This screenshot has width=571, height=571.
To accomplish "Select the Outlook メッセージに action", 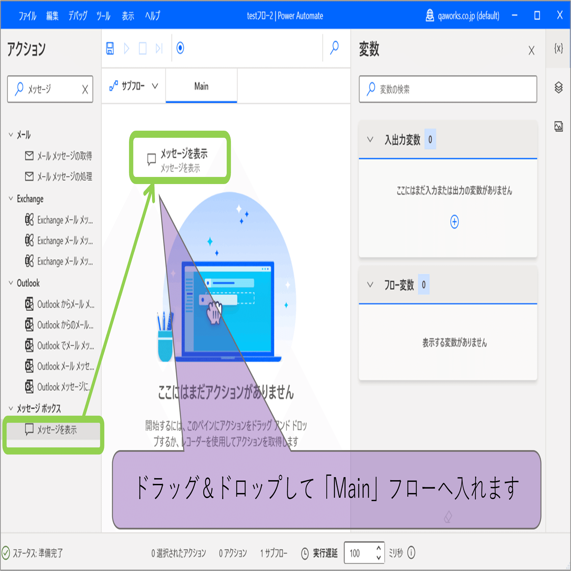I will [58, 386].
